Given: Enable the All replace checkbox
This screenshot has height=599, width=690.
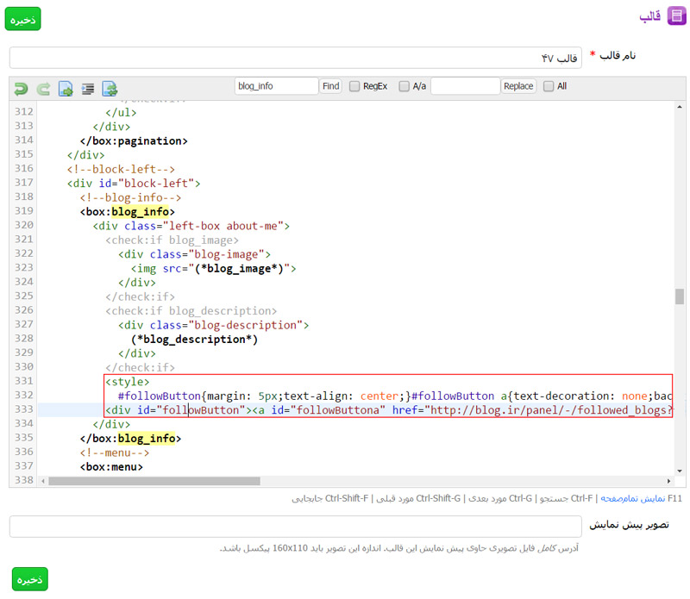Looking at the screenshot, I should (549, 86).
